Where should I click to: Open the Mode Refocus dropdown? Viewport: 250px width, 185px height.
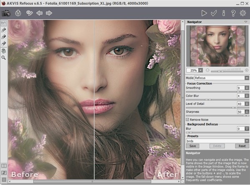click(x=247, y=78)
